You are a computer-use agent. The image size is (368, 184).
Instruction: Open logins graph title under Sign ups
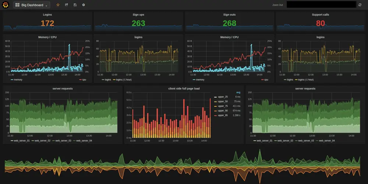pyautogui.click(x=138, y=37)
